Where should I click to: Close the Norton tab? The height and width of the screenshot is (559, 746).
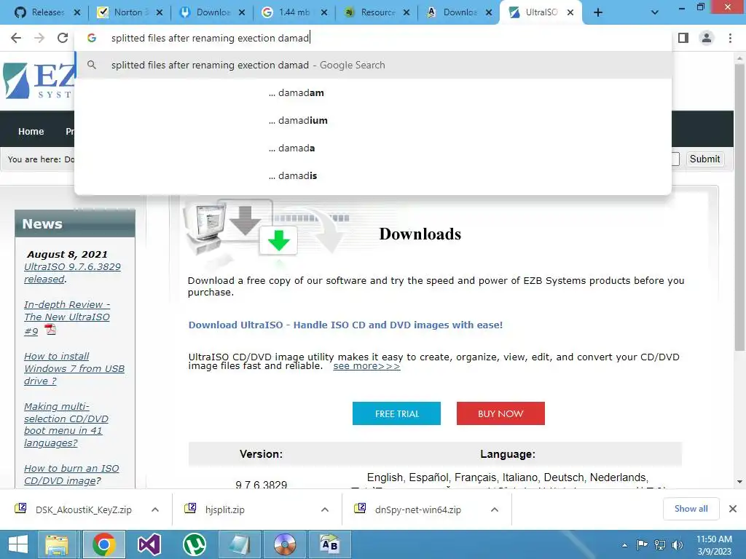point(160,13)
